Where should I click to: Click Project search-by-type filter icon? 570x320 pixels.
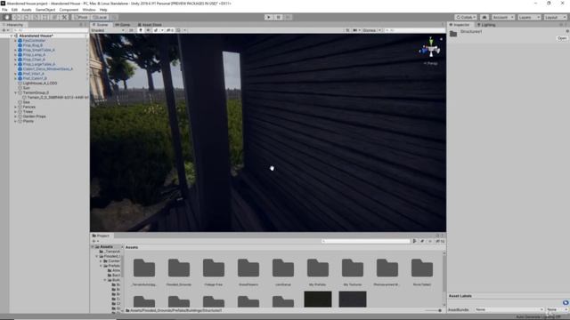point(414,241)
